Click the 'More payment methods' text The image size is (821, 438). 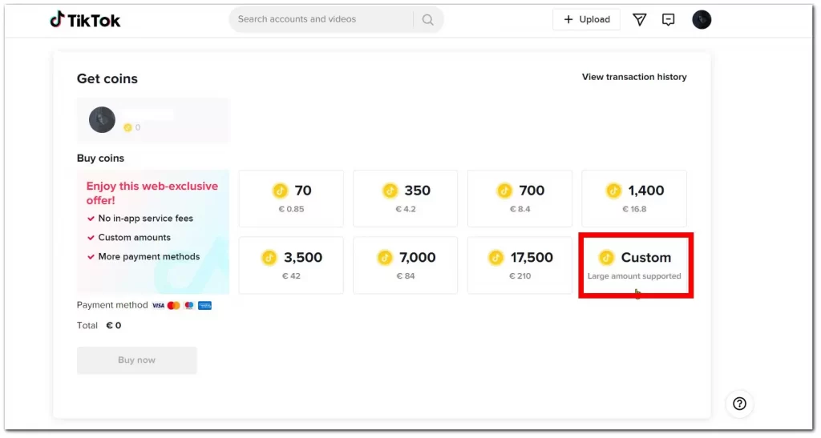[x=149, y=256]
